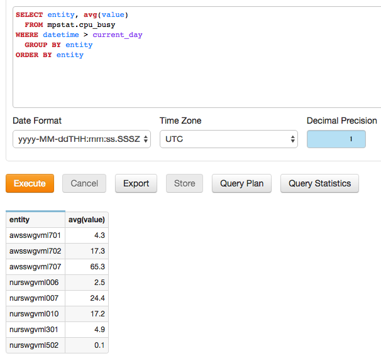Select cell nurswgvml502
This screenshot has width=381, height=361.
[x=35, y=345]
